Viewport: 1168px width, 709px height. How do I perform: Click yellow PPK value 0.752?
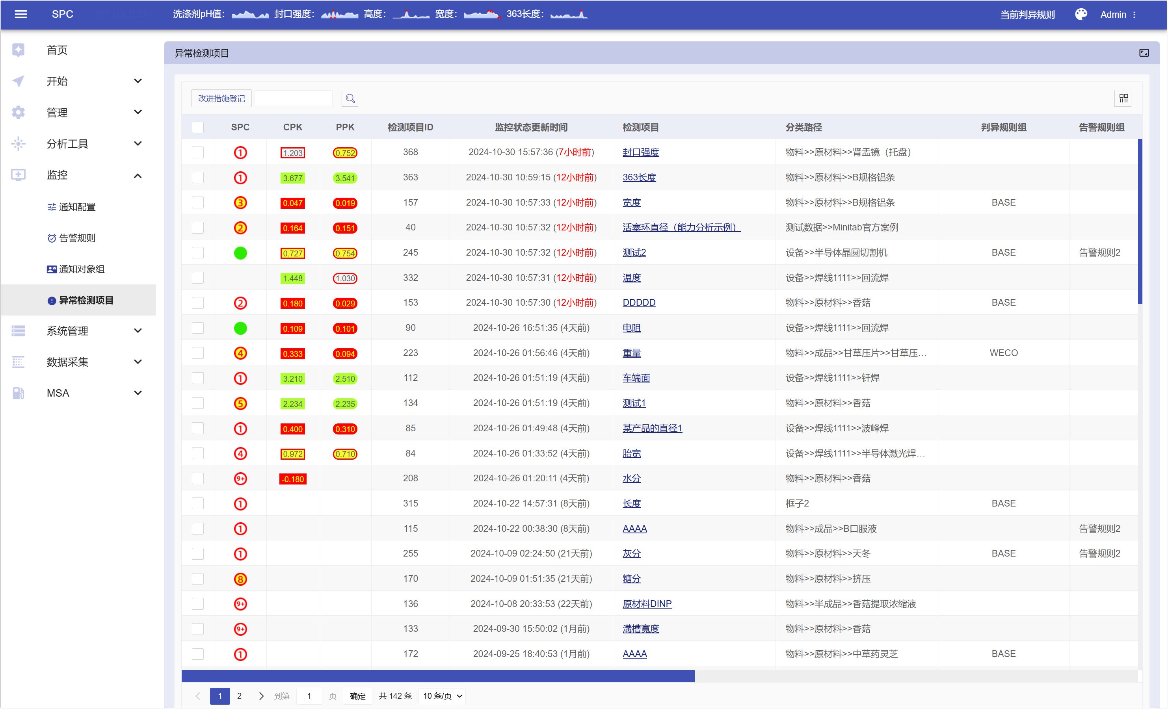(x=345, y=152)
